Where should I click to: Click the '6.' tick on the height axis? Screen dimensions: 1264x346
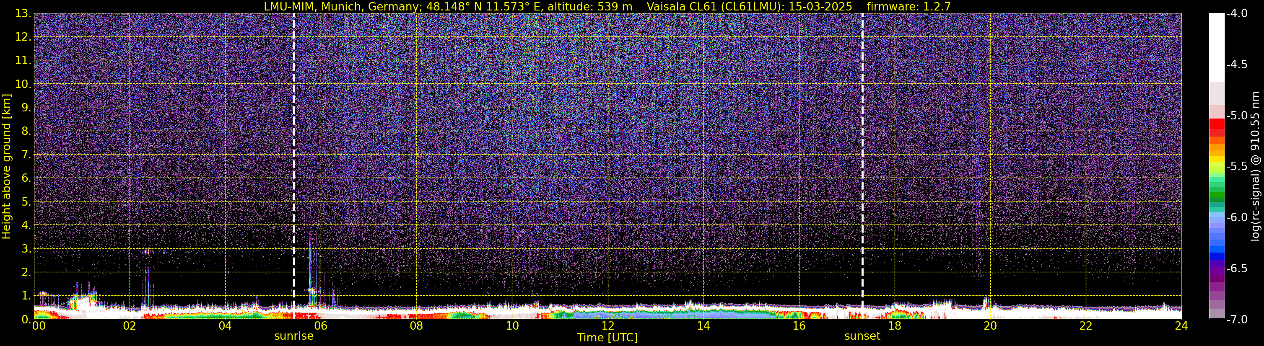(26, 178)
